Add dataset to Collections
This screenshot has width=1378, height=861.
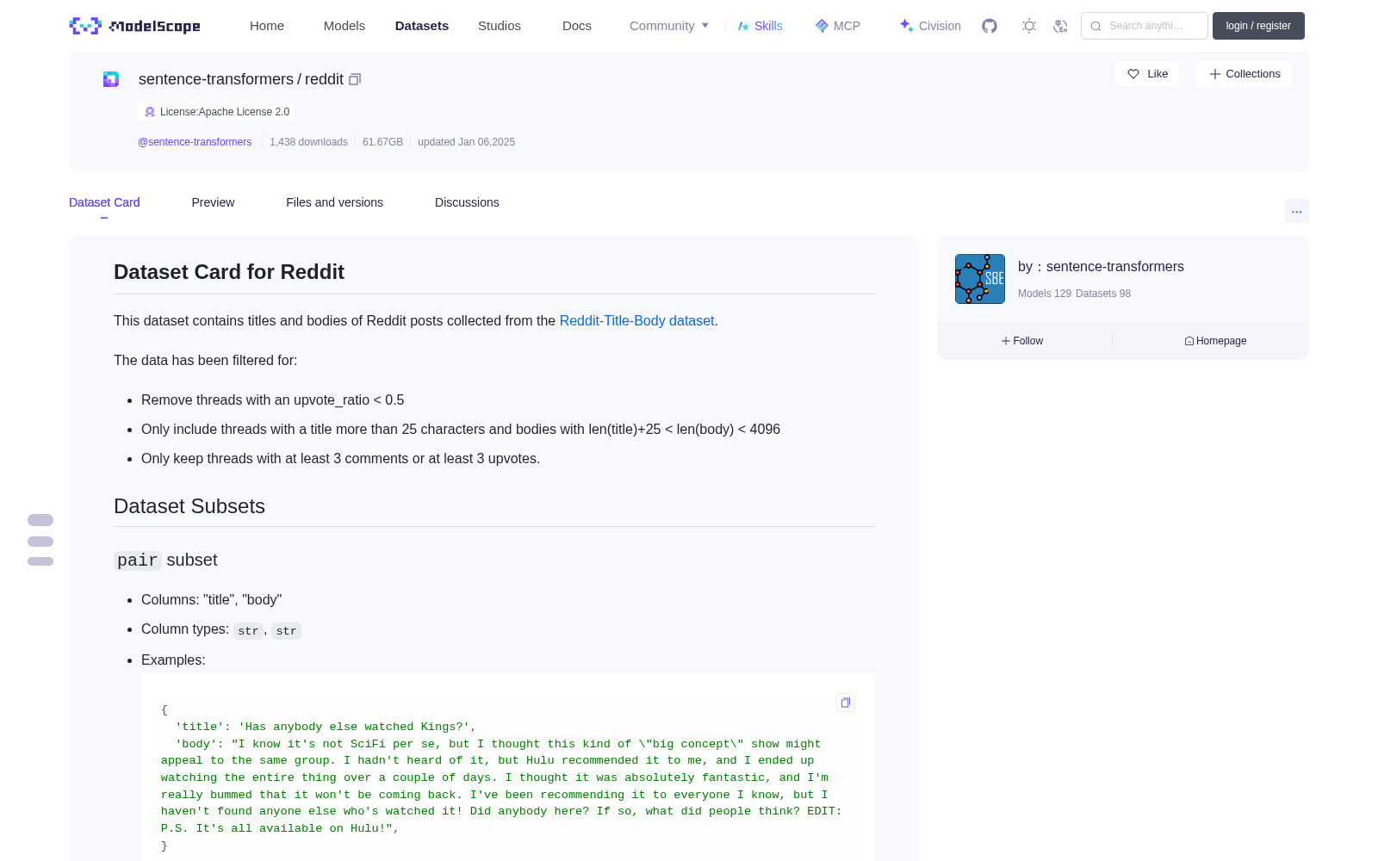[x=1244, y=74]
